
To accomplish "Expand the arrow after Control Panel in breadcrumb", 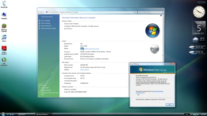I will 59,12.
